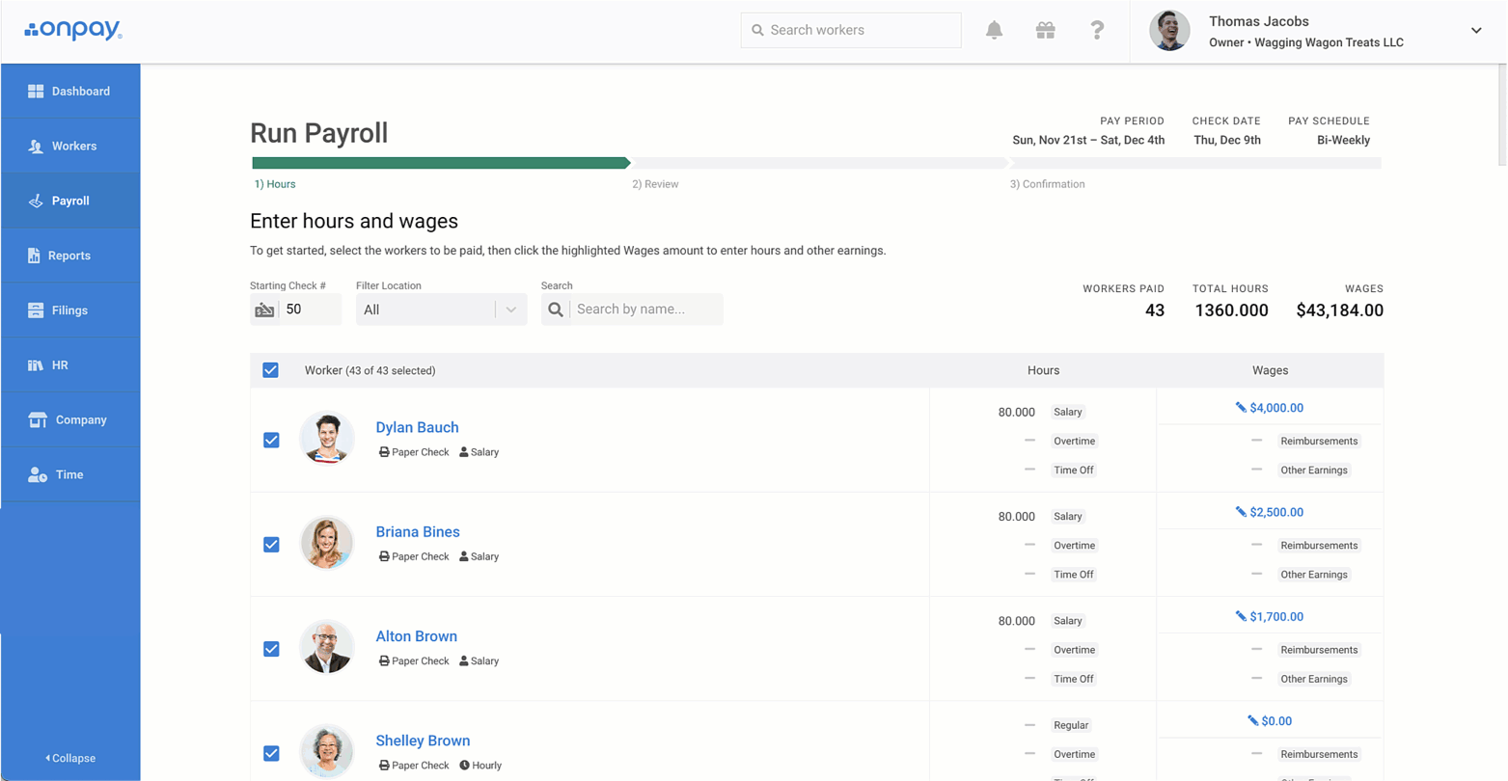The image size is (1508, 781).
Task: Open Alton Brown's worker profile link
Action: click(x=416, y=636)
